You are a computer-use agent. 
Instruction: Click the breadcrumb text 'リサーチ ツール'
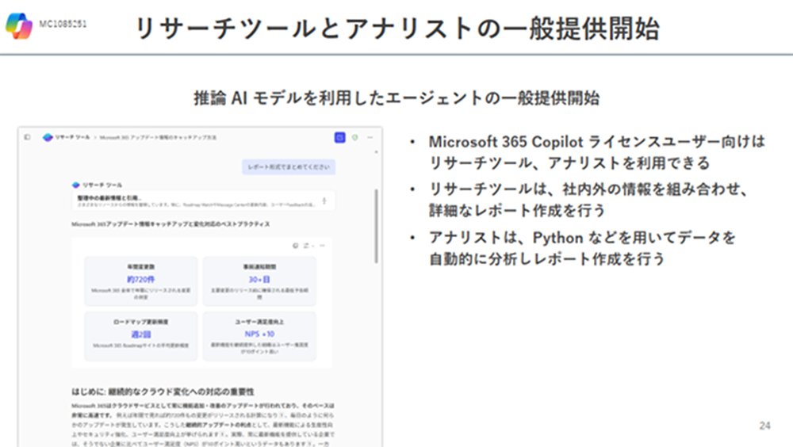[x=72, y=137]
